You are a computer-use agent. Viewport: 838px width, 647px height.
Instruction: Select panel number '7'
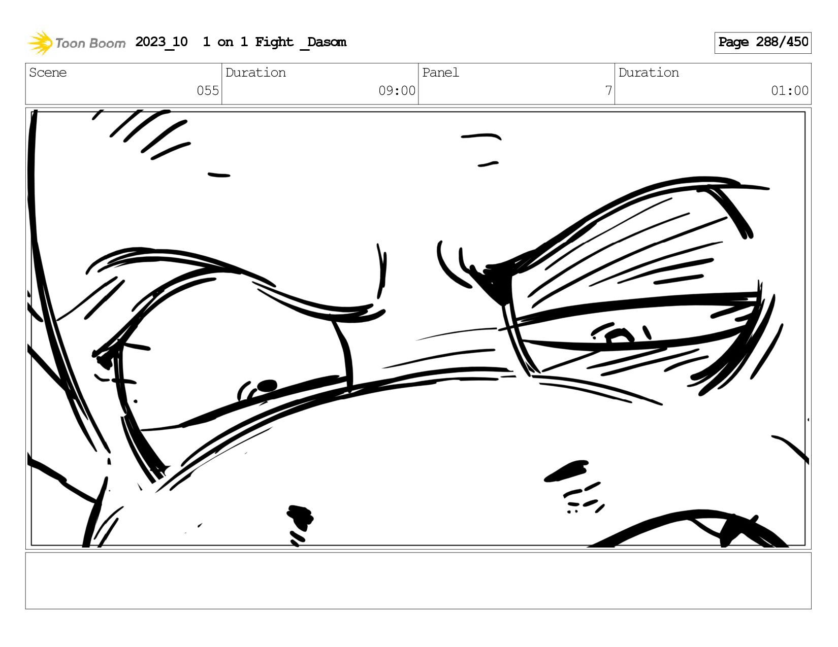coord(608,91)
